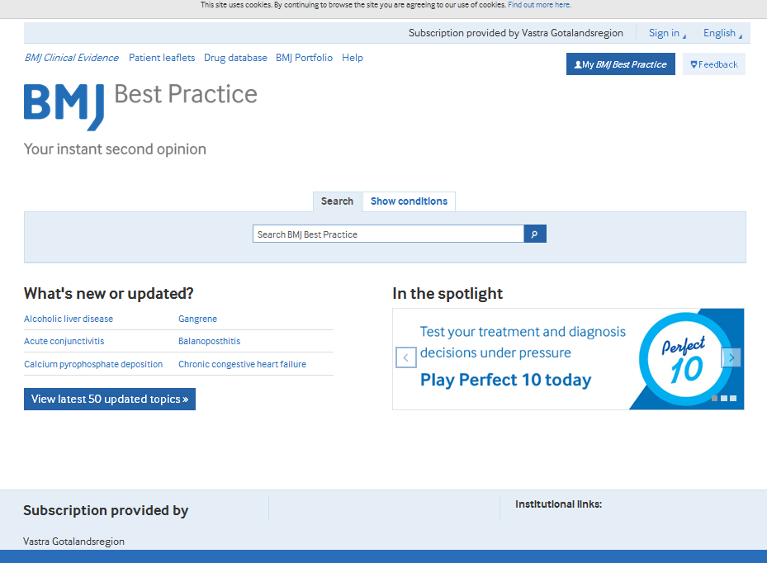Click the Perfect 10 spotlight banner
The width and height of the screenshot is (767, 563).
point(568,359)
